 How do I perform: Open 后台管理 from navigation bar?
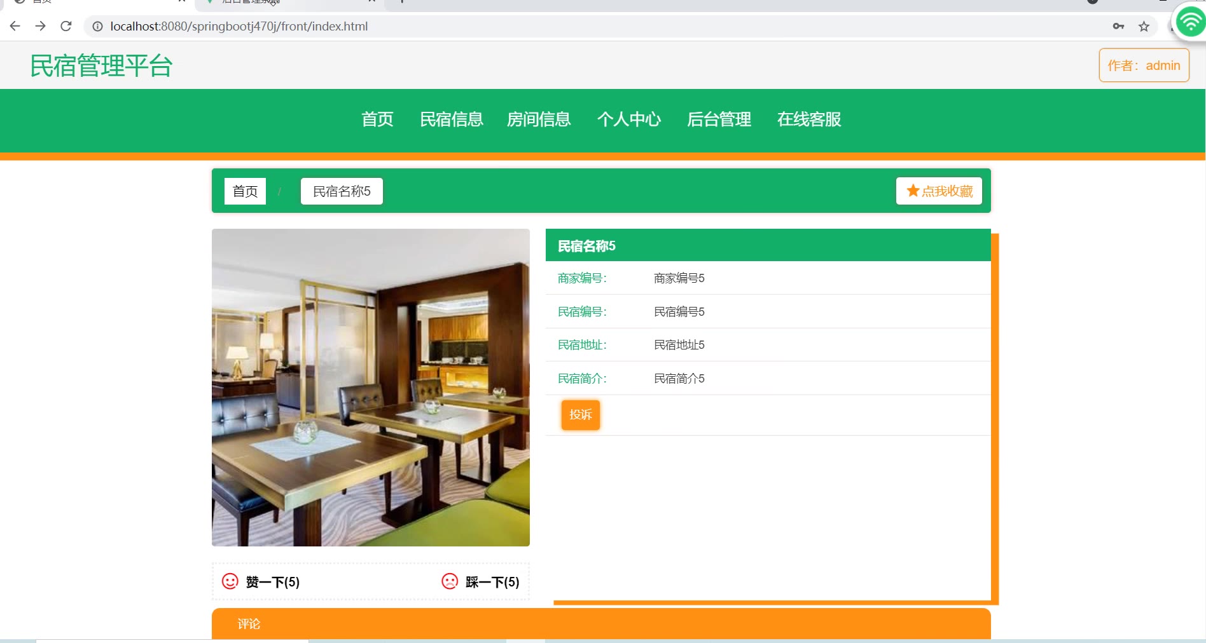pos(719,119)
